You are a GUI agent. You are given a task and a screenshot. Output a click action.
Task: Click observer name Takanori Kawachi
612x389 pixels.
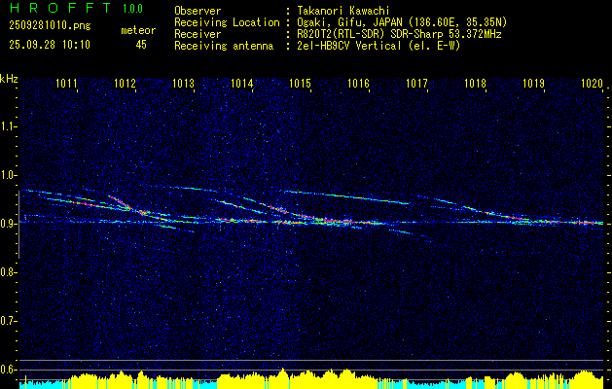point(343,11)
